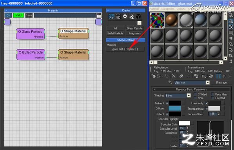Click the glass mat (Raytrace) material button
The height and width of the screenshot is (150, 234).
pos(125,49)
